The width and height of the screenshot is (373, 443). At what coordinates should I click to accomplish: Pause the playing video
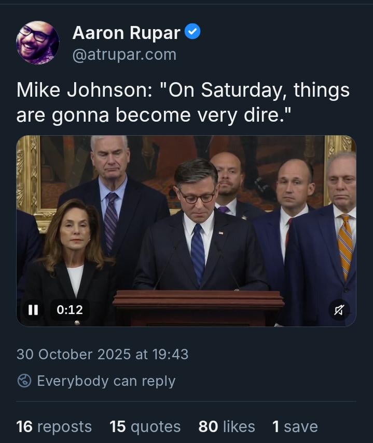[33, 310]
